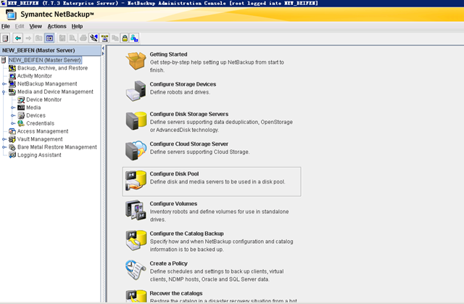Click the Vault Management node icon
This screenshot has width=464, height=304.
(x=12, y=139)
